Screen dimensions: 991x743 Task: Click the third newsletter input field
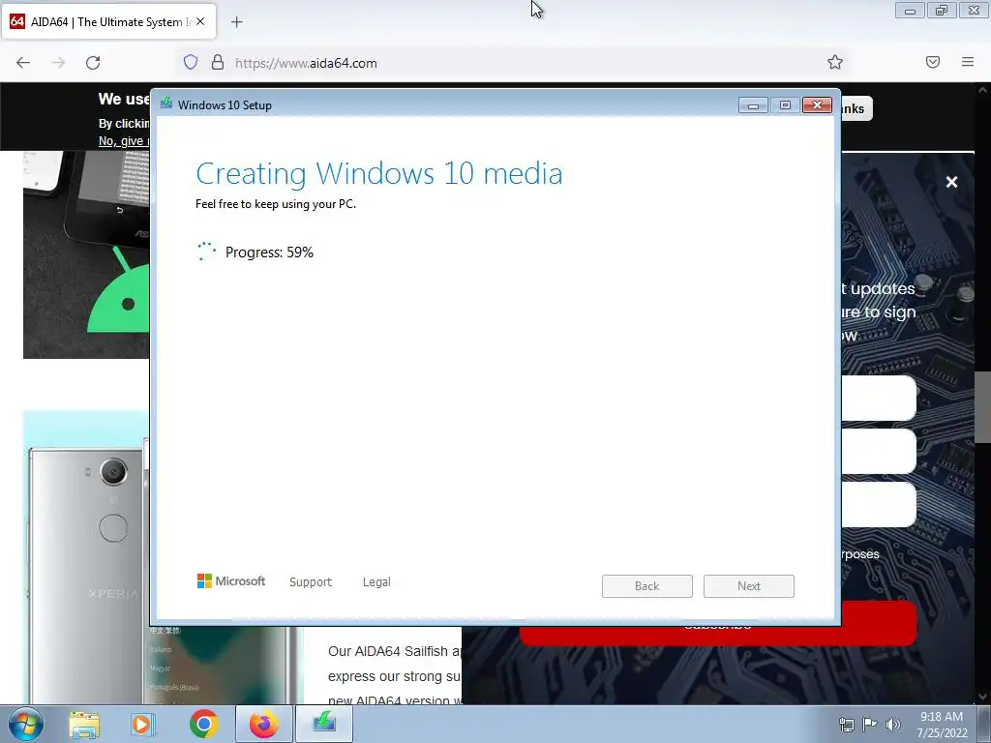879,504
